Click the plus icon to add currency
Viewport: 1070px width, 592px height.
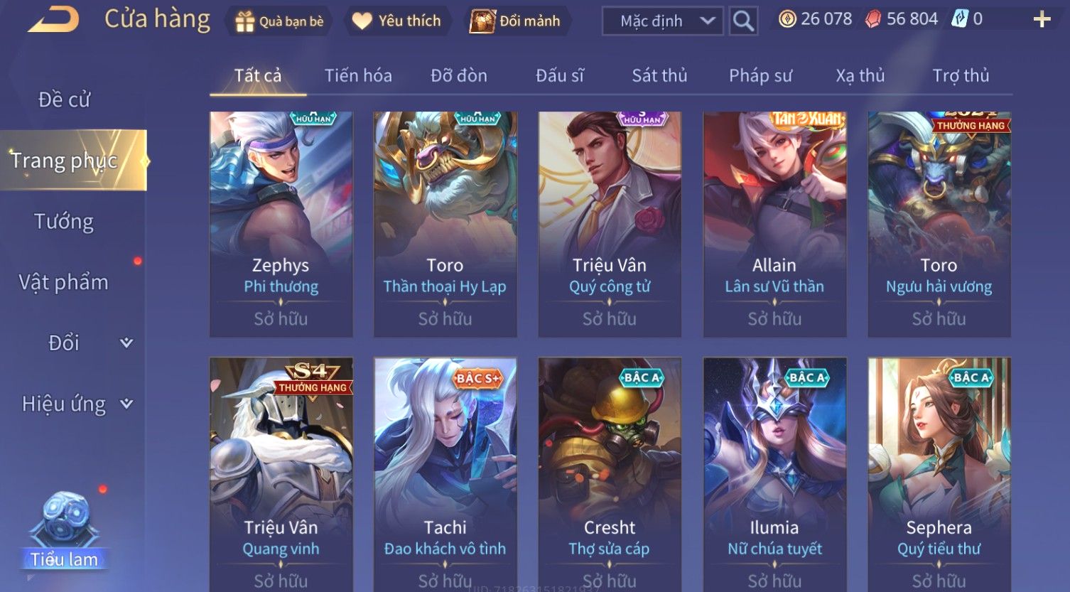pos(1042,19)
